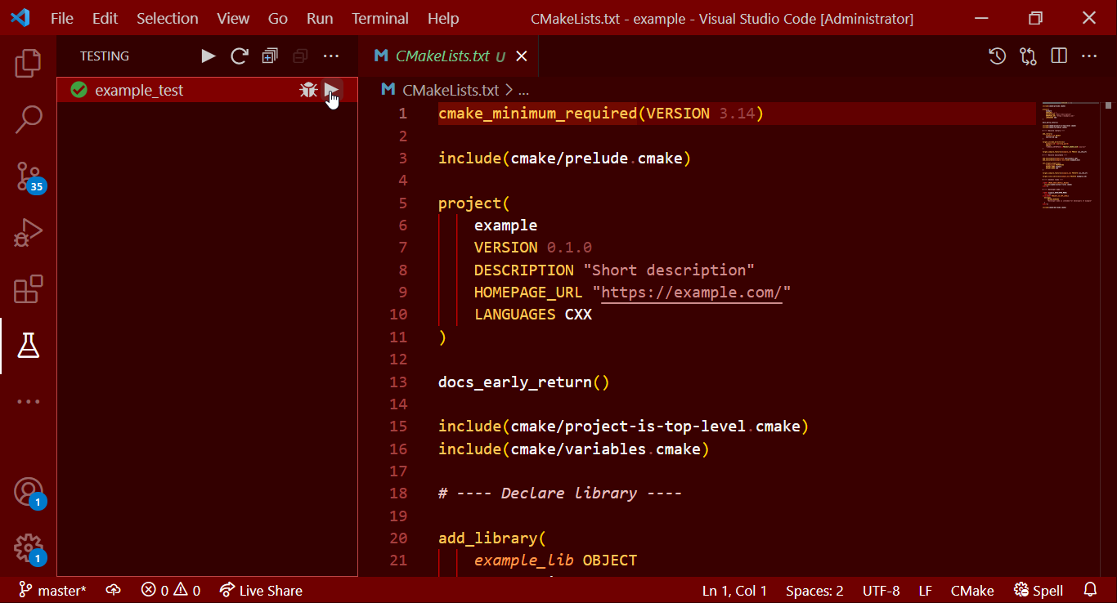The height and width of the screenshot is (603, 1117).
Task: Open Manage via the settings gear
Action: click(29, 547)
